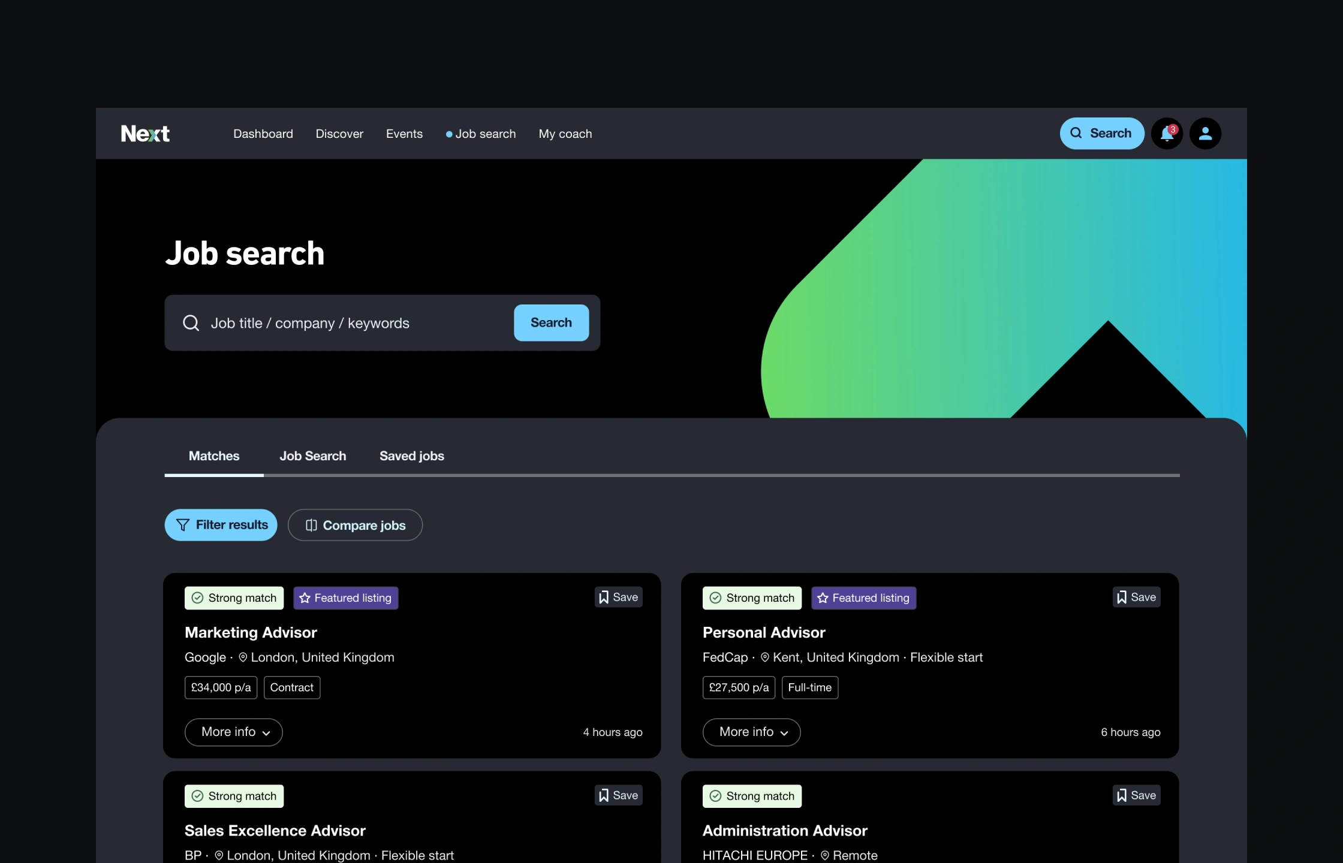Switch to the Saved jobs tab
Screen dimensions: 1343x863
click(x=411, y=456)
